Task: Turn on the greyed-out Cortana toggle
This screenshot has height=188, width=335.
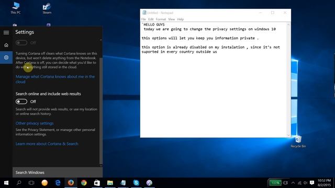Action: pos(21,43)
